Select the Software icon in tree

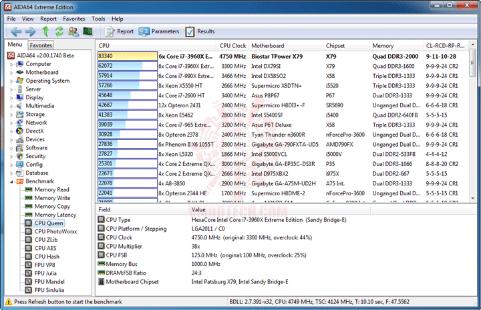coord(19,148)
